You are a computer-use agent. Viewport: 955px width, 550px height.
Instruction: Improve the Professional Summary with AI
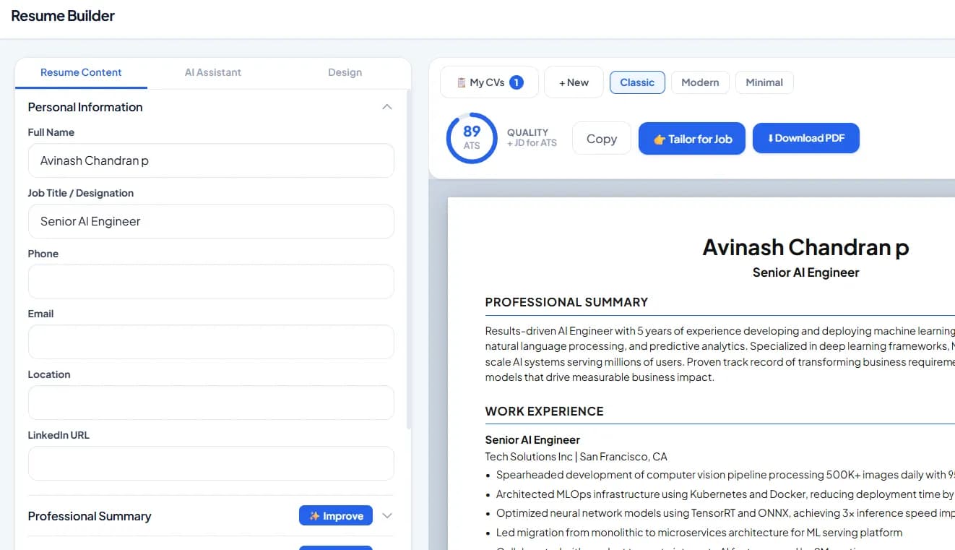coord(336,516)
